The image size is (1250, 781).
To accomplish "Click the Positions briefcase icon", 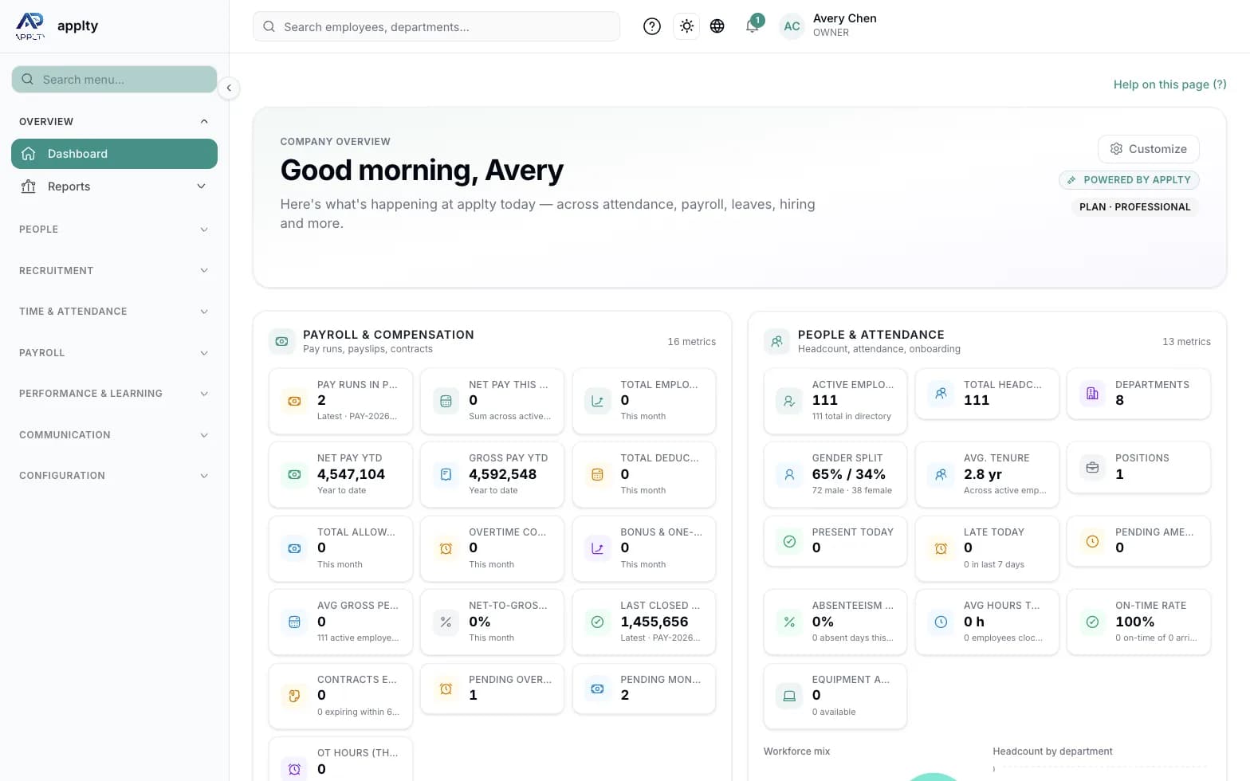I will click(x=1092, y=467).
